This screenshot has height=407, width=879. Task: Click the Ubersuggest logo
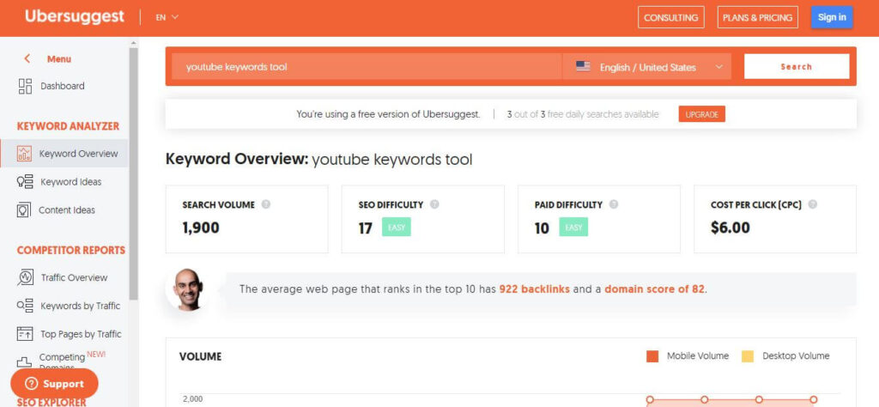[x=75, y=17]
